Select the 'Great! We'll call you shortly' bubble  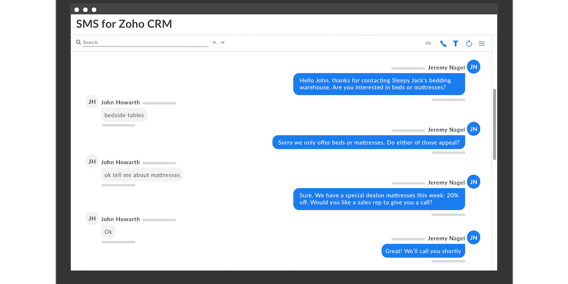pyautogui.click(x=423, y=251)
